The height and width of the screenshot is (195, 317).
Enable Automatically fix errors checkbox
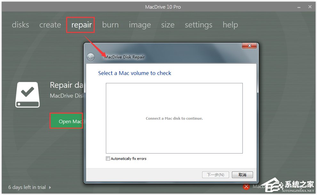tap(108, 159)
